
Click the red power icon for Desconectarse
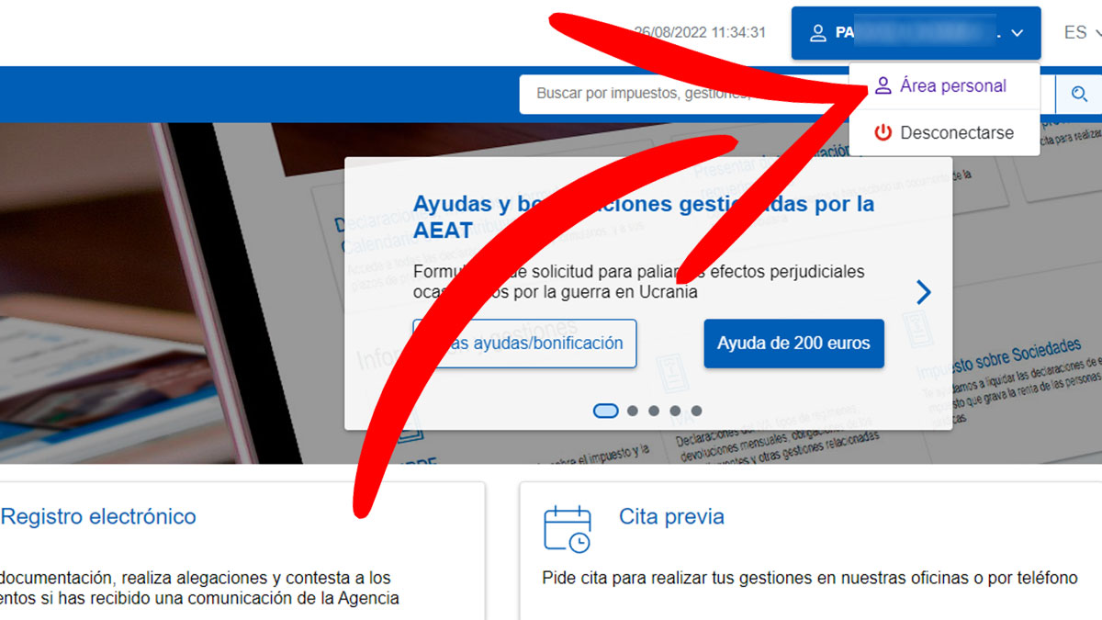point(883,132)
